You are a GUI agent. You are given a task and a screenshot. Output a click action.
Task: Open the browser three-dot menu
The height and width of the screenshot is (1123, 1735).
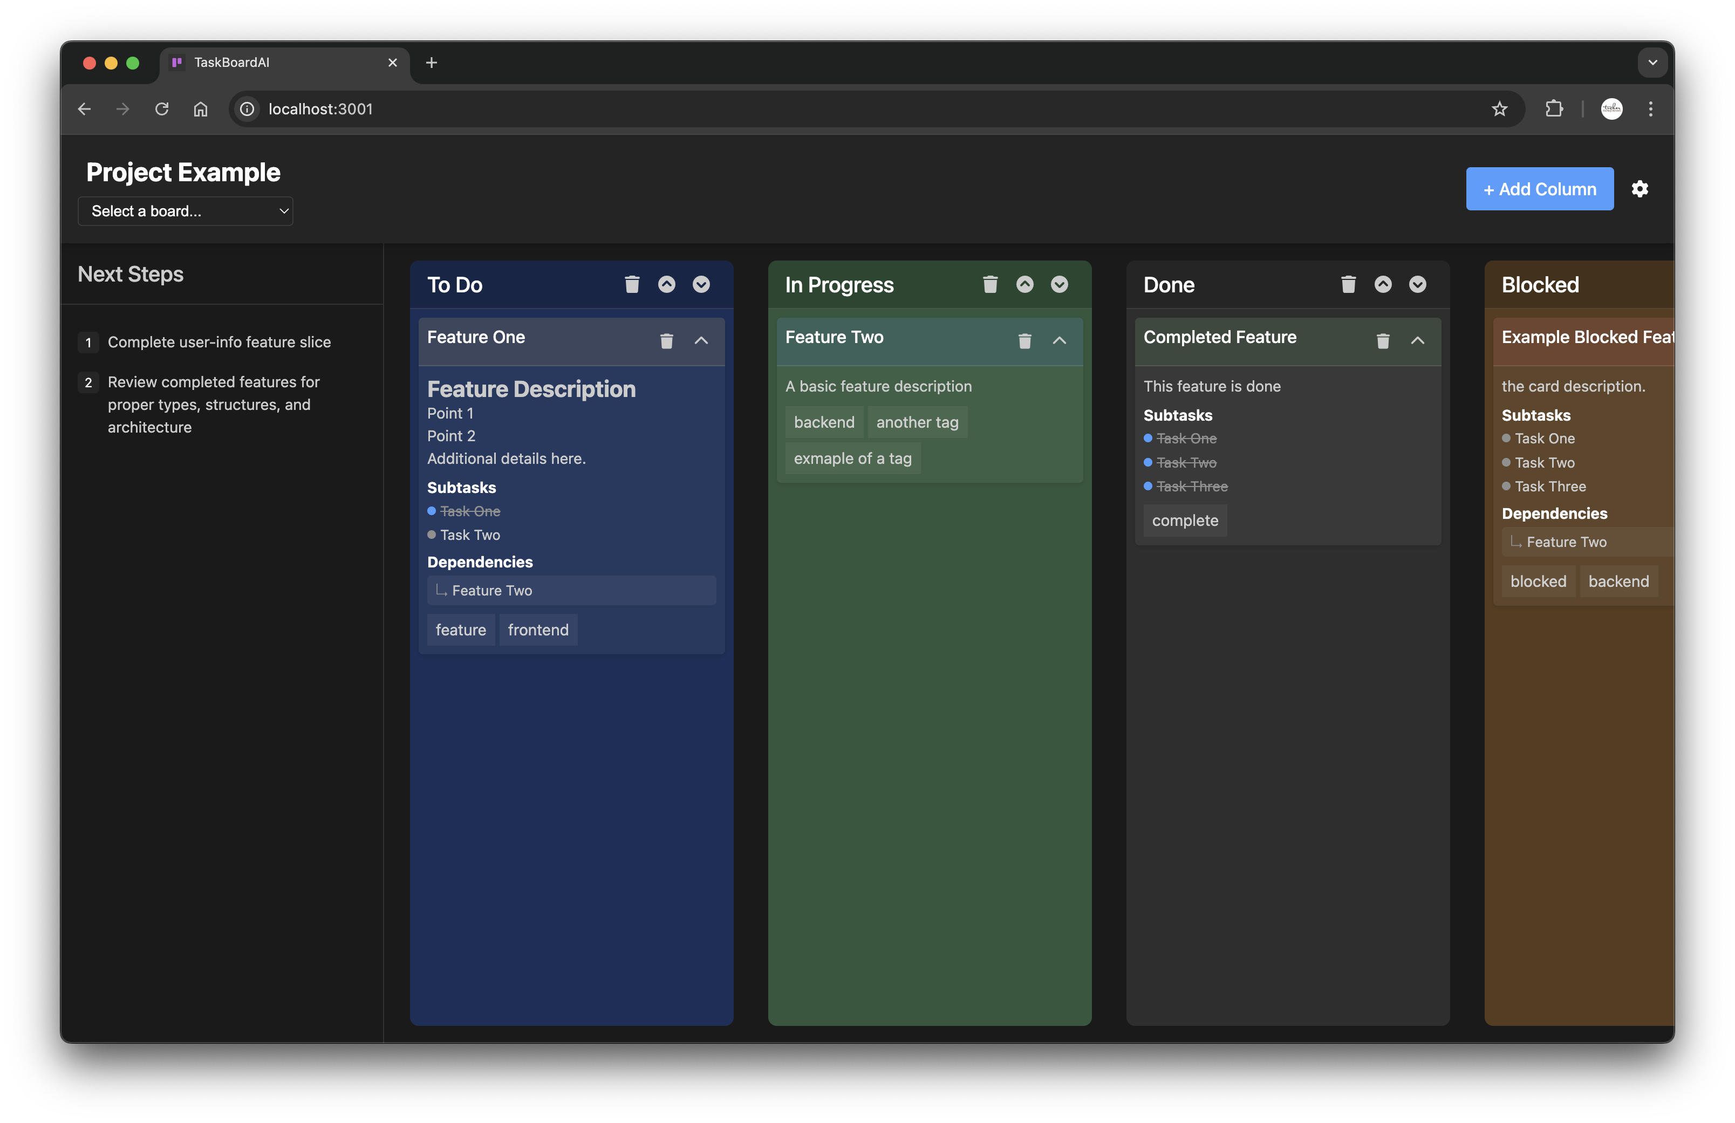point(1650,108)
